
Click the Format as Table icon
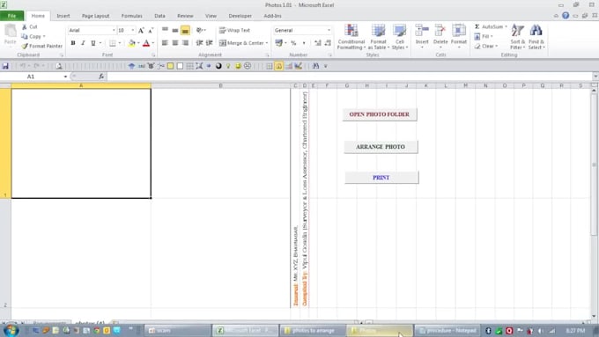click(378, 30)
